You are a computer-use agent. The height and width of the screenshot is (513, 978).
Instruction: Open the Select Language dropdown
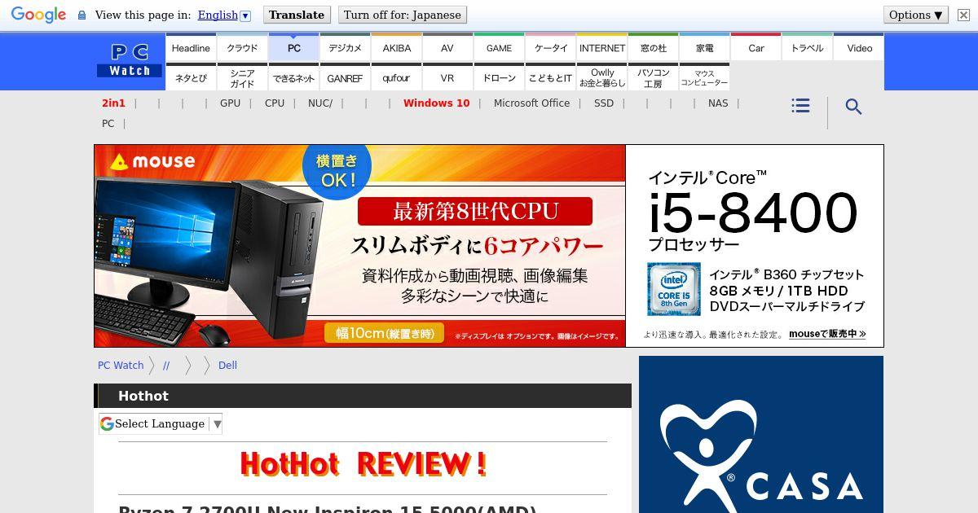161,423
